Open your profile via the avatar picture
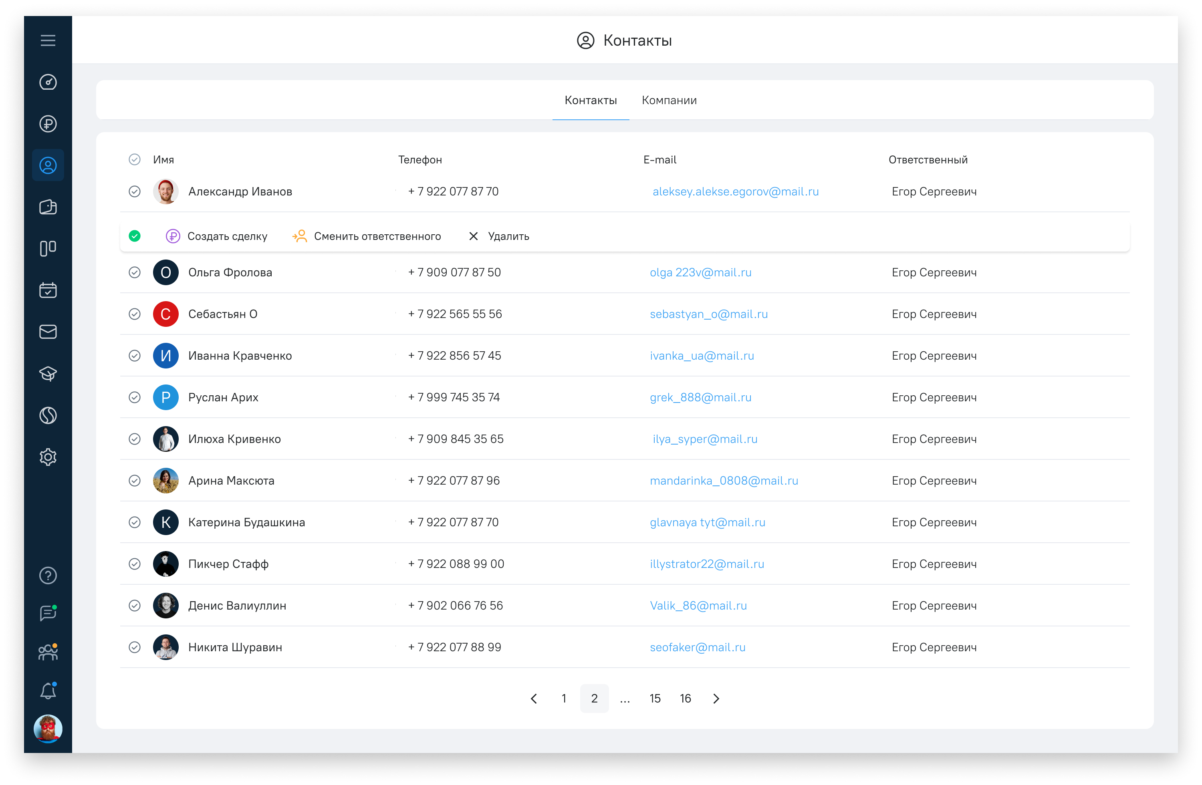Screen dimensions: 1202x785 coord(48,729)
